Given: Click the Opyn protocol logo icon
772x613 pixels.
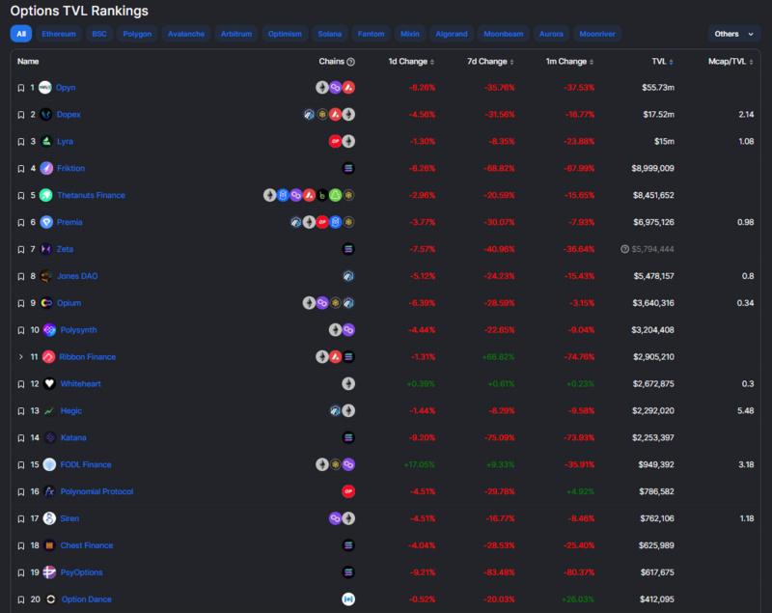Looking at the screenshot, I should click(45, 88).
